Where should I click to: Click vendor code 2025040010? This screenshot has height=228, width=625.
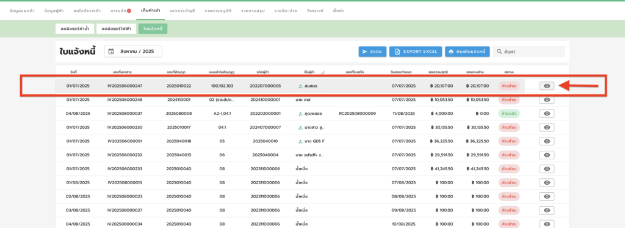click(266, 142)
